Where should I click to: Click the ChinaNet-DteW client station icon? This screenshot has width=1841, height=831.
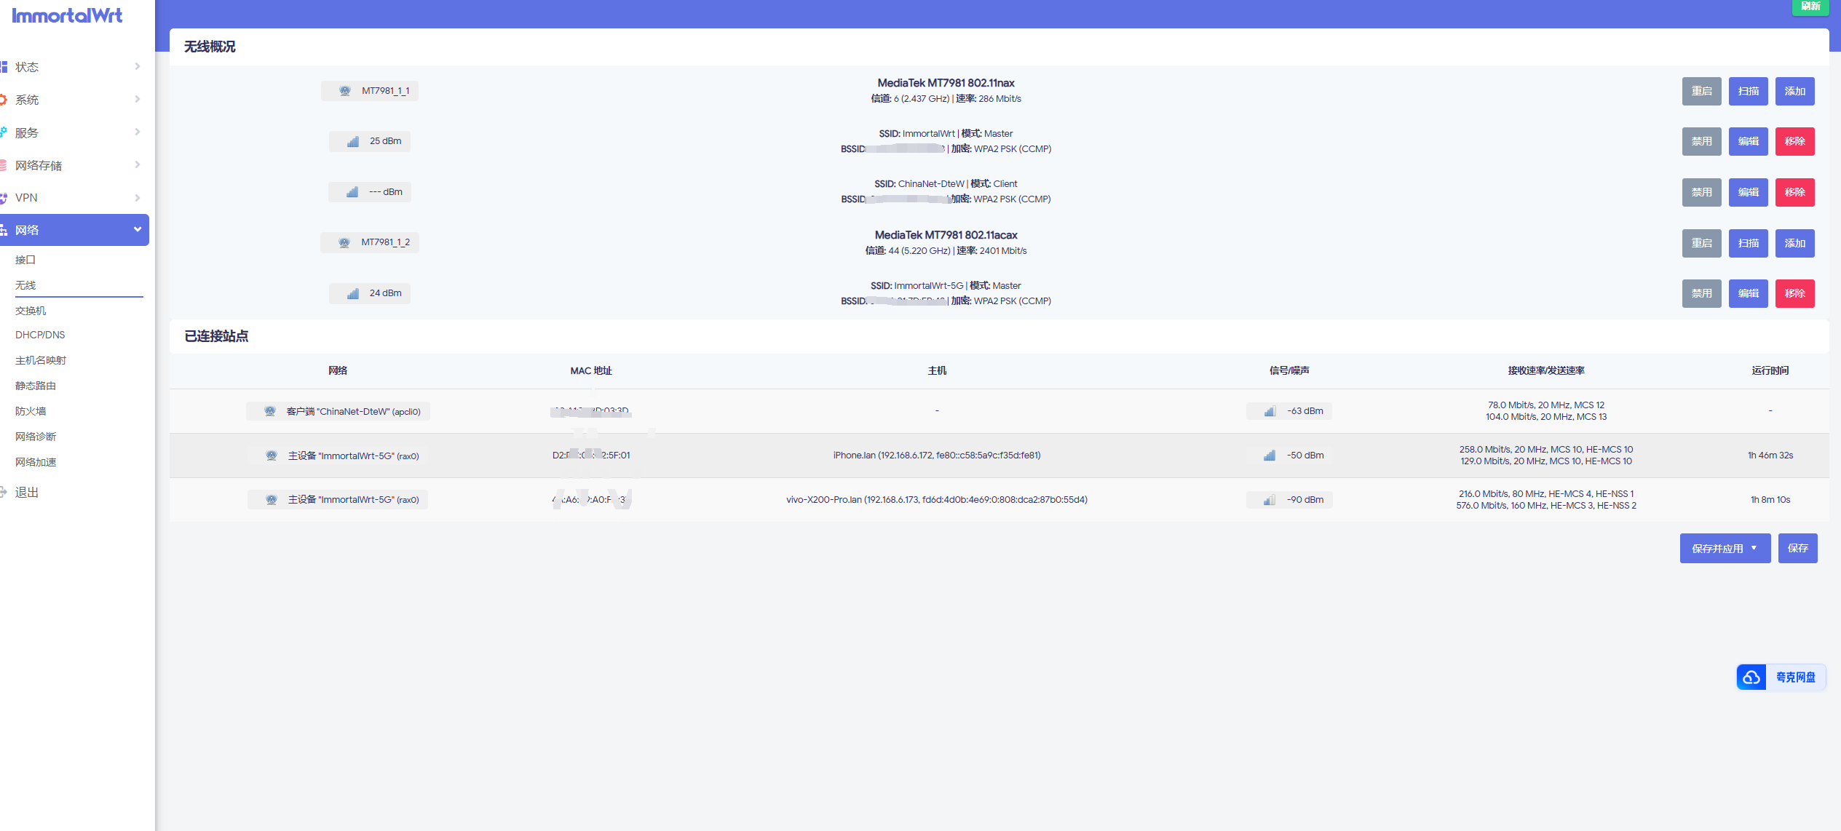point(270,411)
